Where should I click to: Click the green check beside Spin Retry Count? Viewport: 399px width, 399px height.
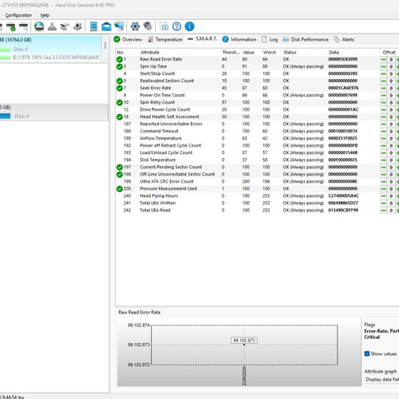point(120,102)
